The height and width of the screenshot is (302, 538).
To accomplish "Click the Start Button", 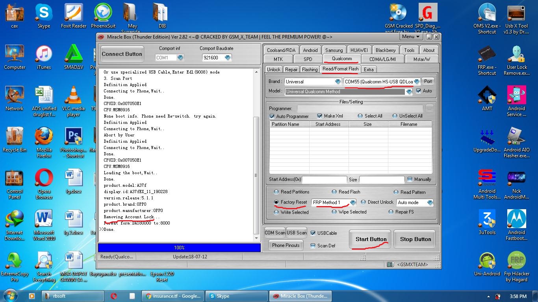I will pyautogui.click(x=371, y=239).
